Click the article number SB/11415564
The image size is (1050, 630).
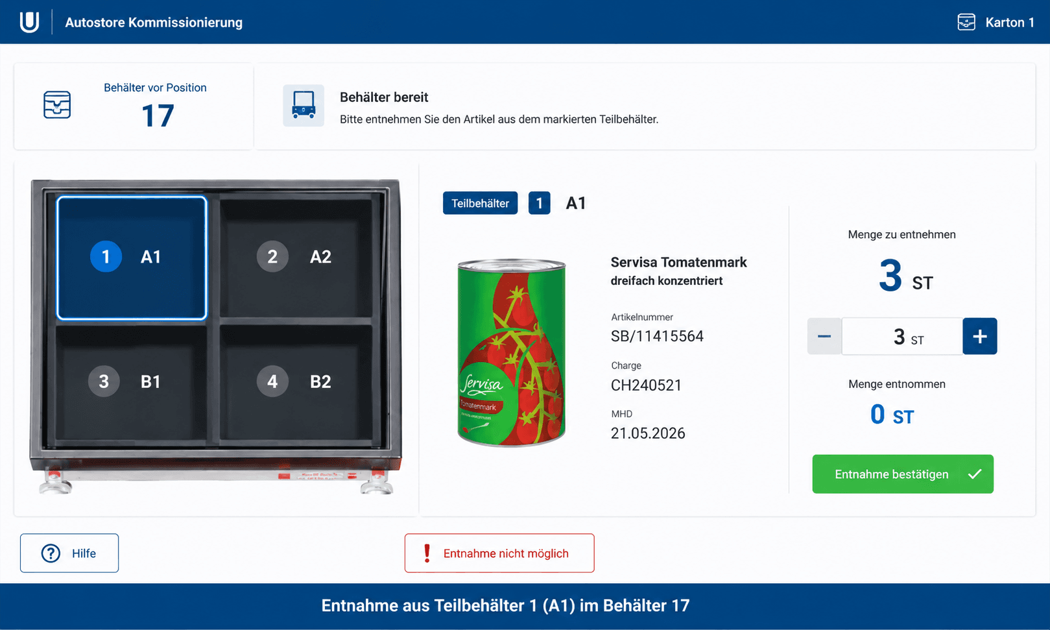click(x=657, y=336)
